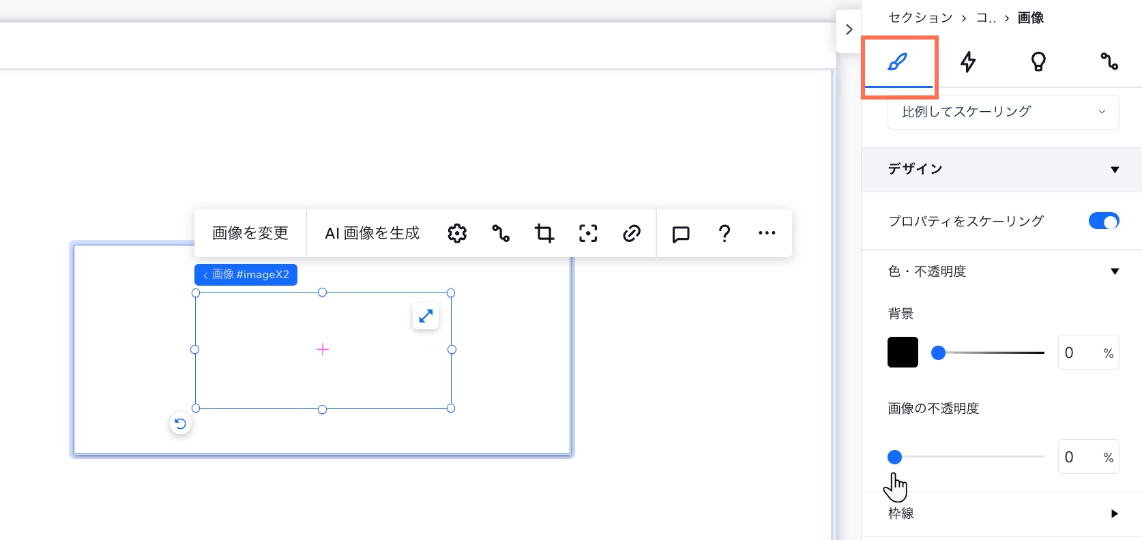Open comments with the speech bubble icon

[681, 234]
